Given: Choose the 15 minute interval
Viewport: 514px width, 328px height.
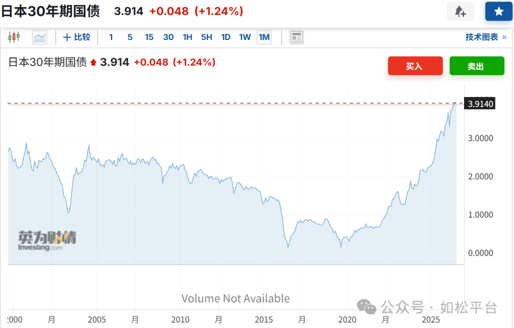Looking at the screenshot, I should pos(149,37).
